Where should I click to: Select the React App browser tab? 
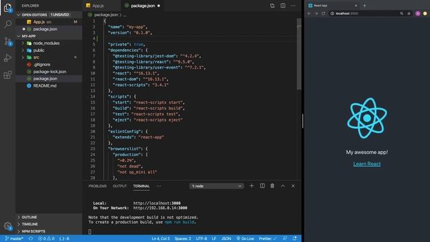pos(333,5)
